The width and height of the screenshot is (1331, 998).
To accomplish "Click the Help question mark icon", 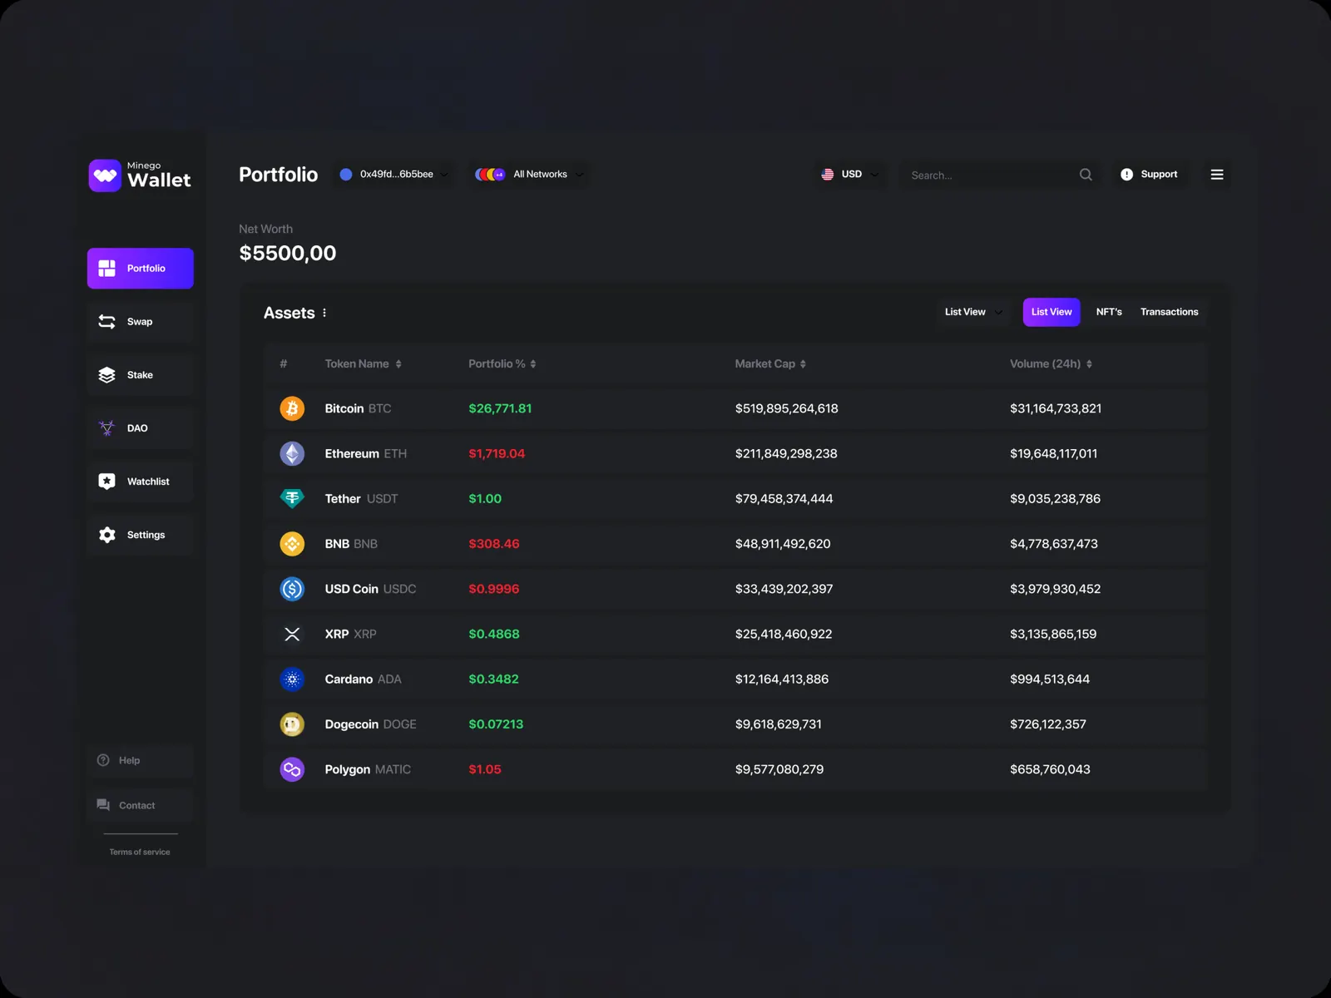I will click(103, 760).
